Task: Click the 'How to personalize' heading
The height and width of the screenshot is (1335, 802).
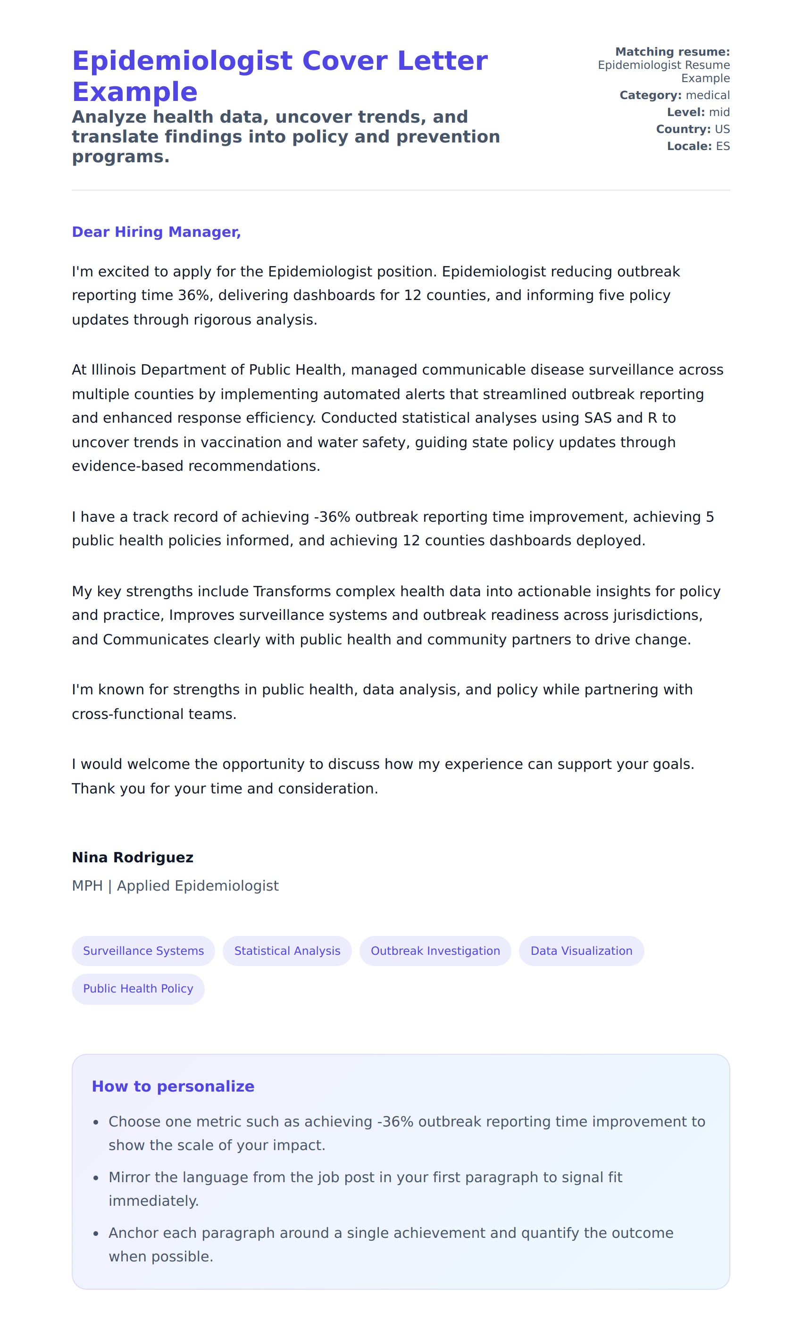Action: (173, 1086)
